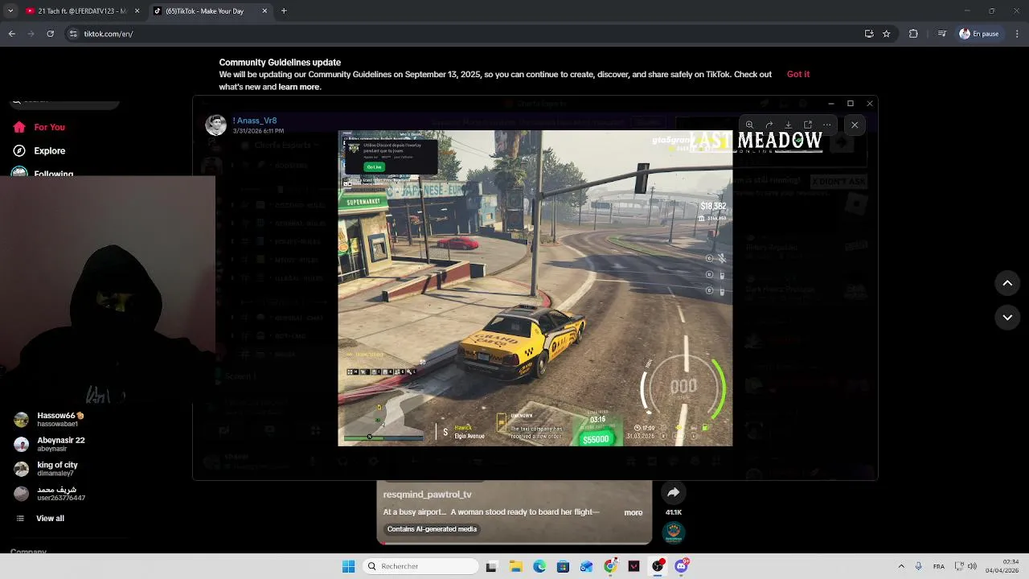
Task: Open Abeynasir 22 following account
Action: click(49, 444)
